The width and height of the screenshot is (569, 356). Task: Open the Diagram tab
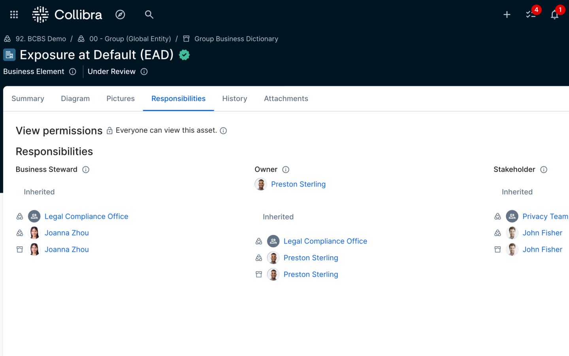(75, 98)
